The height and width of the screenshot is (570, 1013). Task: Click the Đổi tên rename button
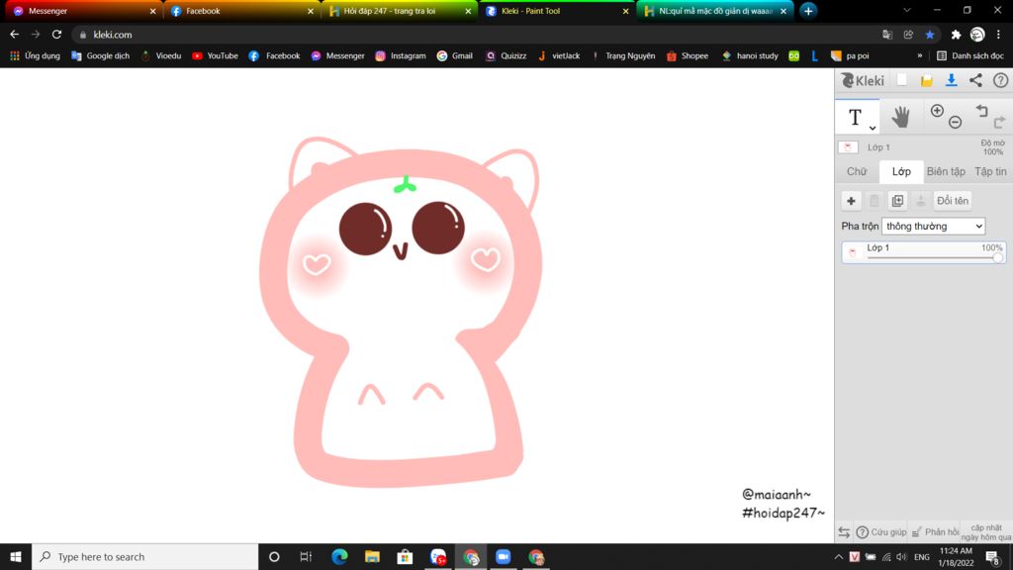coord(953,201)
